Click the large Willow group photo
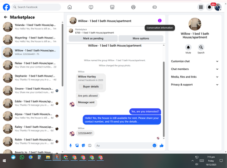 (x=195, y=24)
